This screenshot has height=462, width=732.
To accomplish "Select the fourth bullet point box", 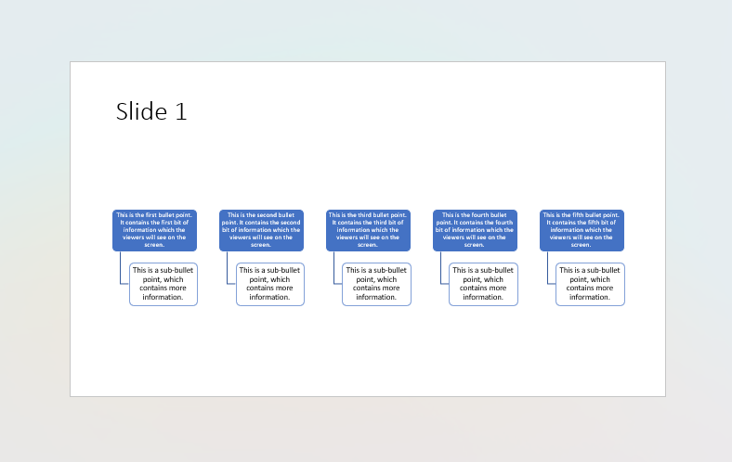I will [475, 230].
